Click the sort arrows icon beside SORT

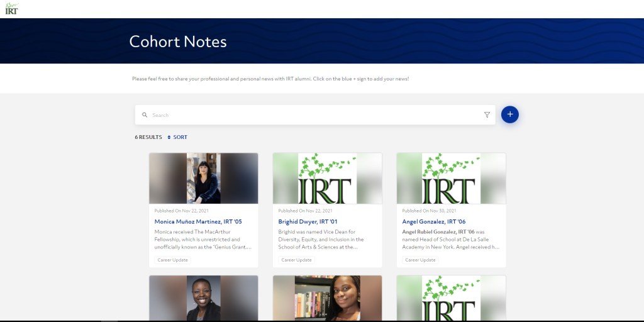[x=169, y=137]
